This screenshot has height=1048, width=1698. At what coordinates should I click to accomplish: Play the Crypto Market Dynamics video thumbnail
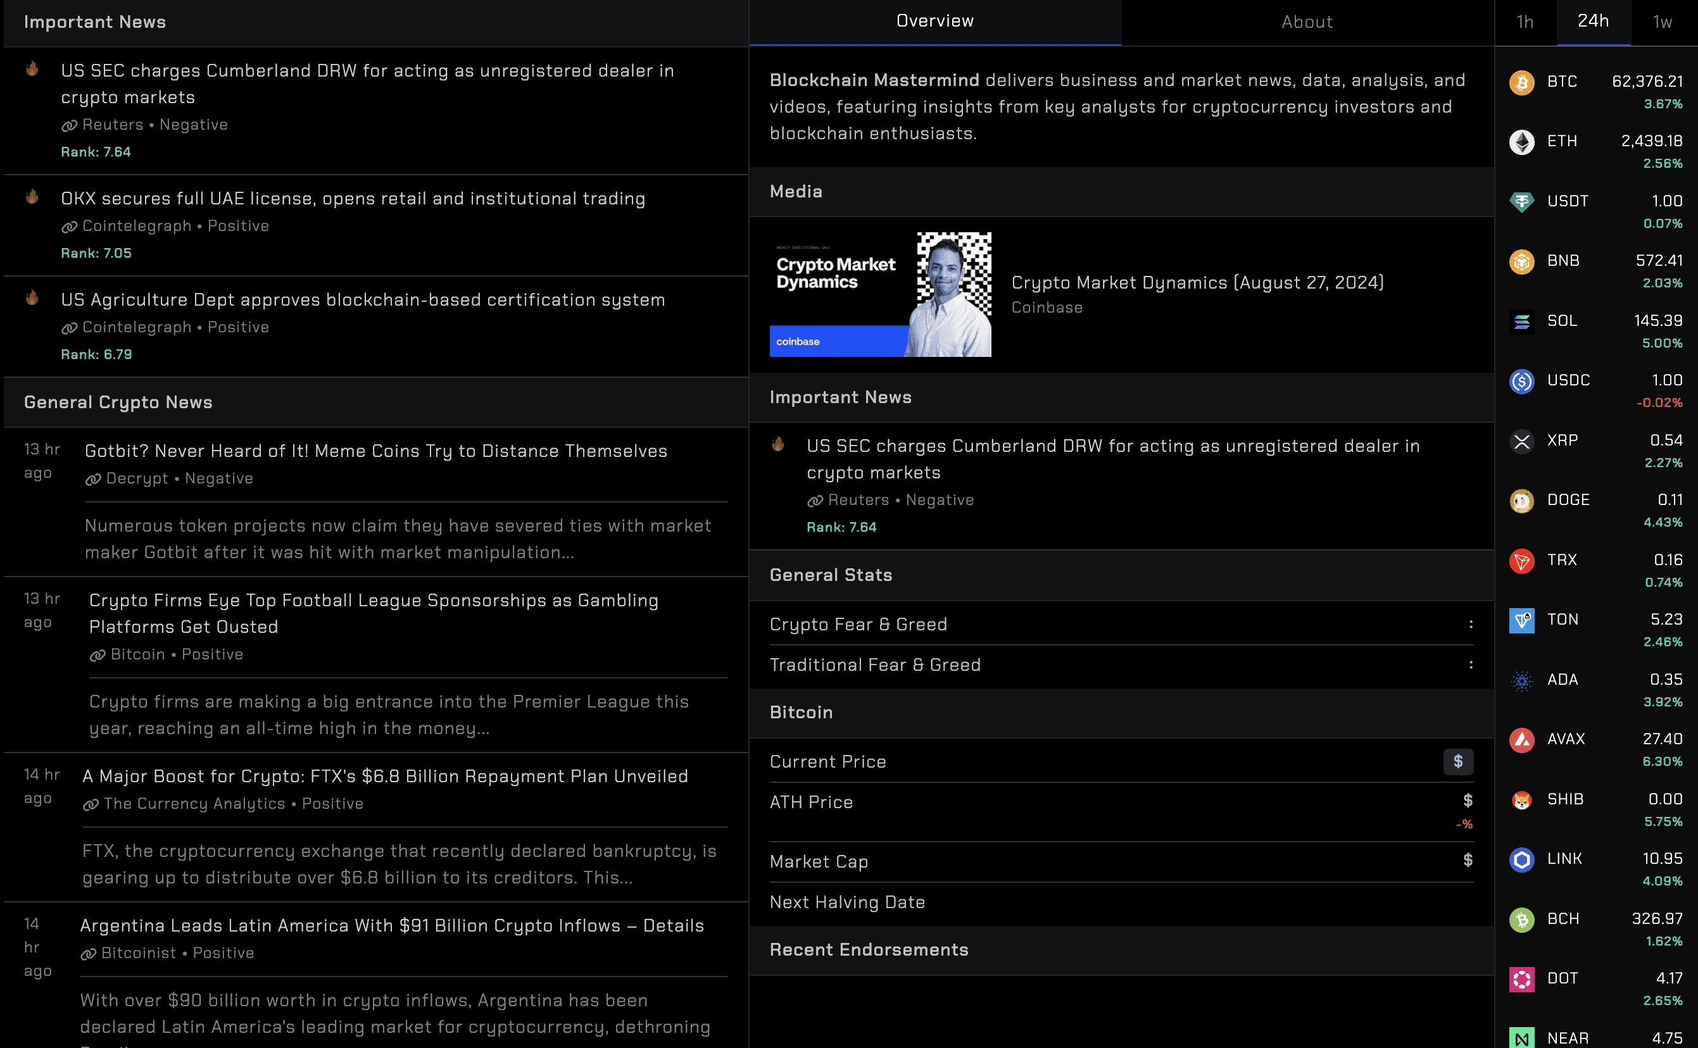(879, 294)
